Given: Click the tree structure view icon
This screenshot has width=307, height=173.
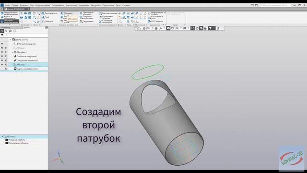Looking at the screenshot, I should pyautogui.click(x=2, y=31).
